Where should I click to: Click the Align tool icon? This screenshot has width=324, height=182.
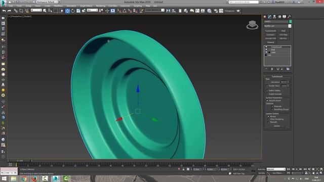coord(174,11)
